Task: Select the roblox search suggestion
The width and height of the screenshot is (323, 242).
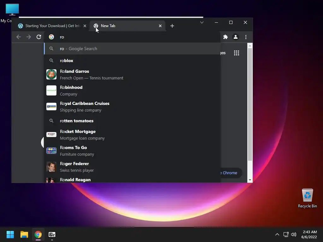Action: click(x=132, y=60)
